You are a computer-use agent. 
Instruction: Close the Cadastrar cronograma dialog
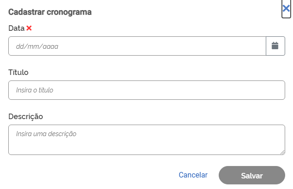(286, 8)
